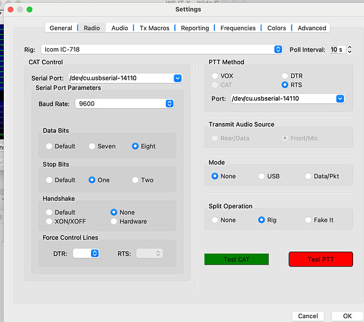Select Seven data bits
Screen dimensions: 364x322
(102, 146)
